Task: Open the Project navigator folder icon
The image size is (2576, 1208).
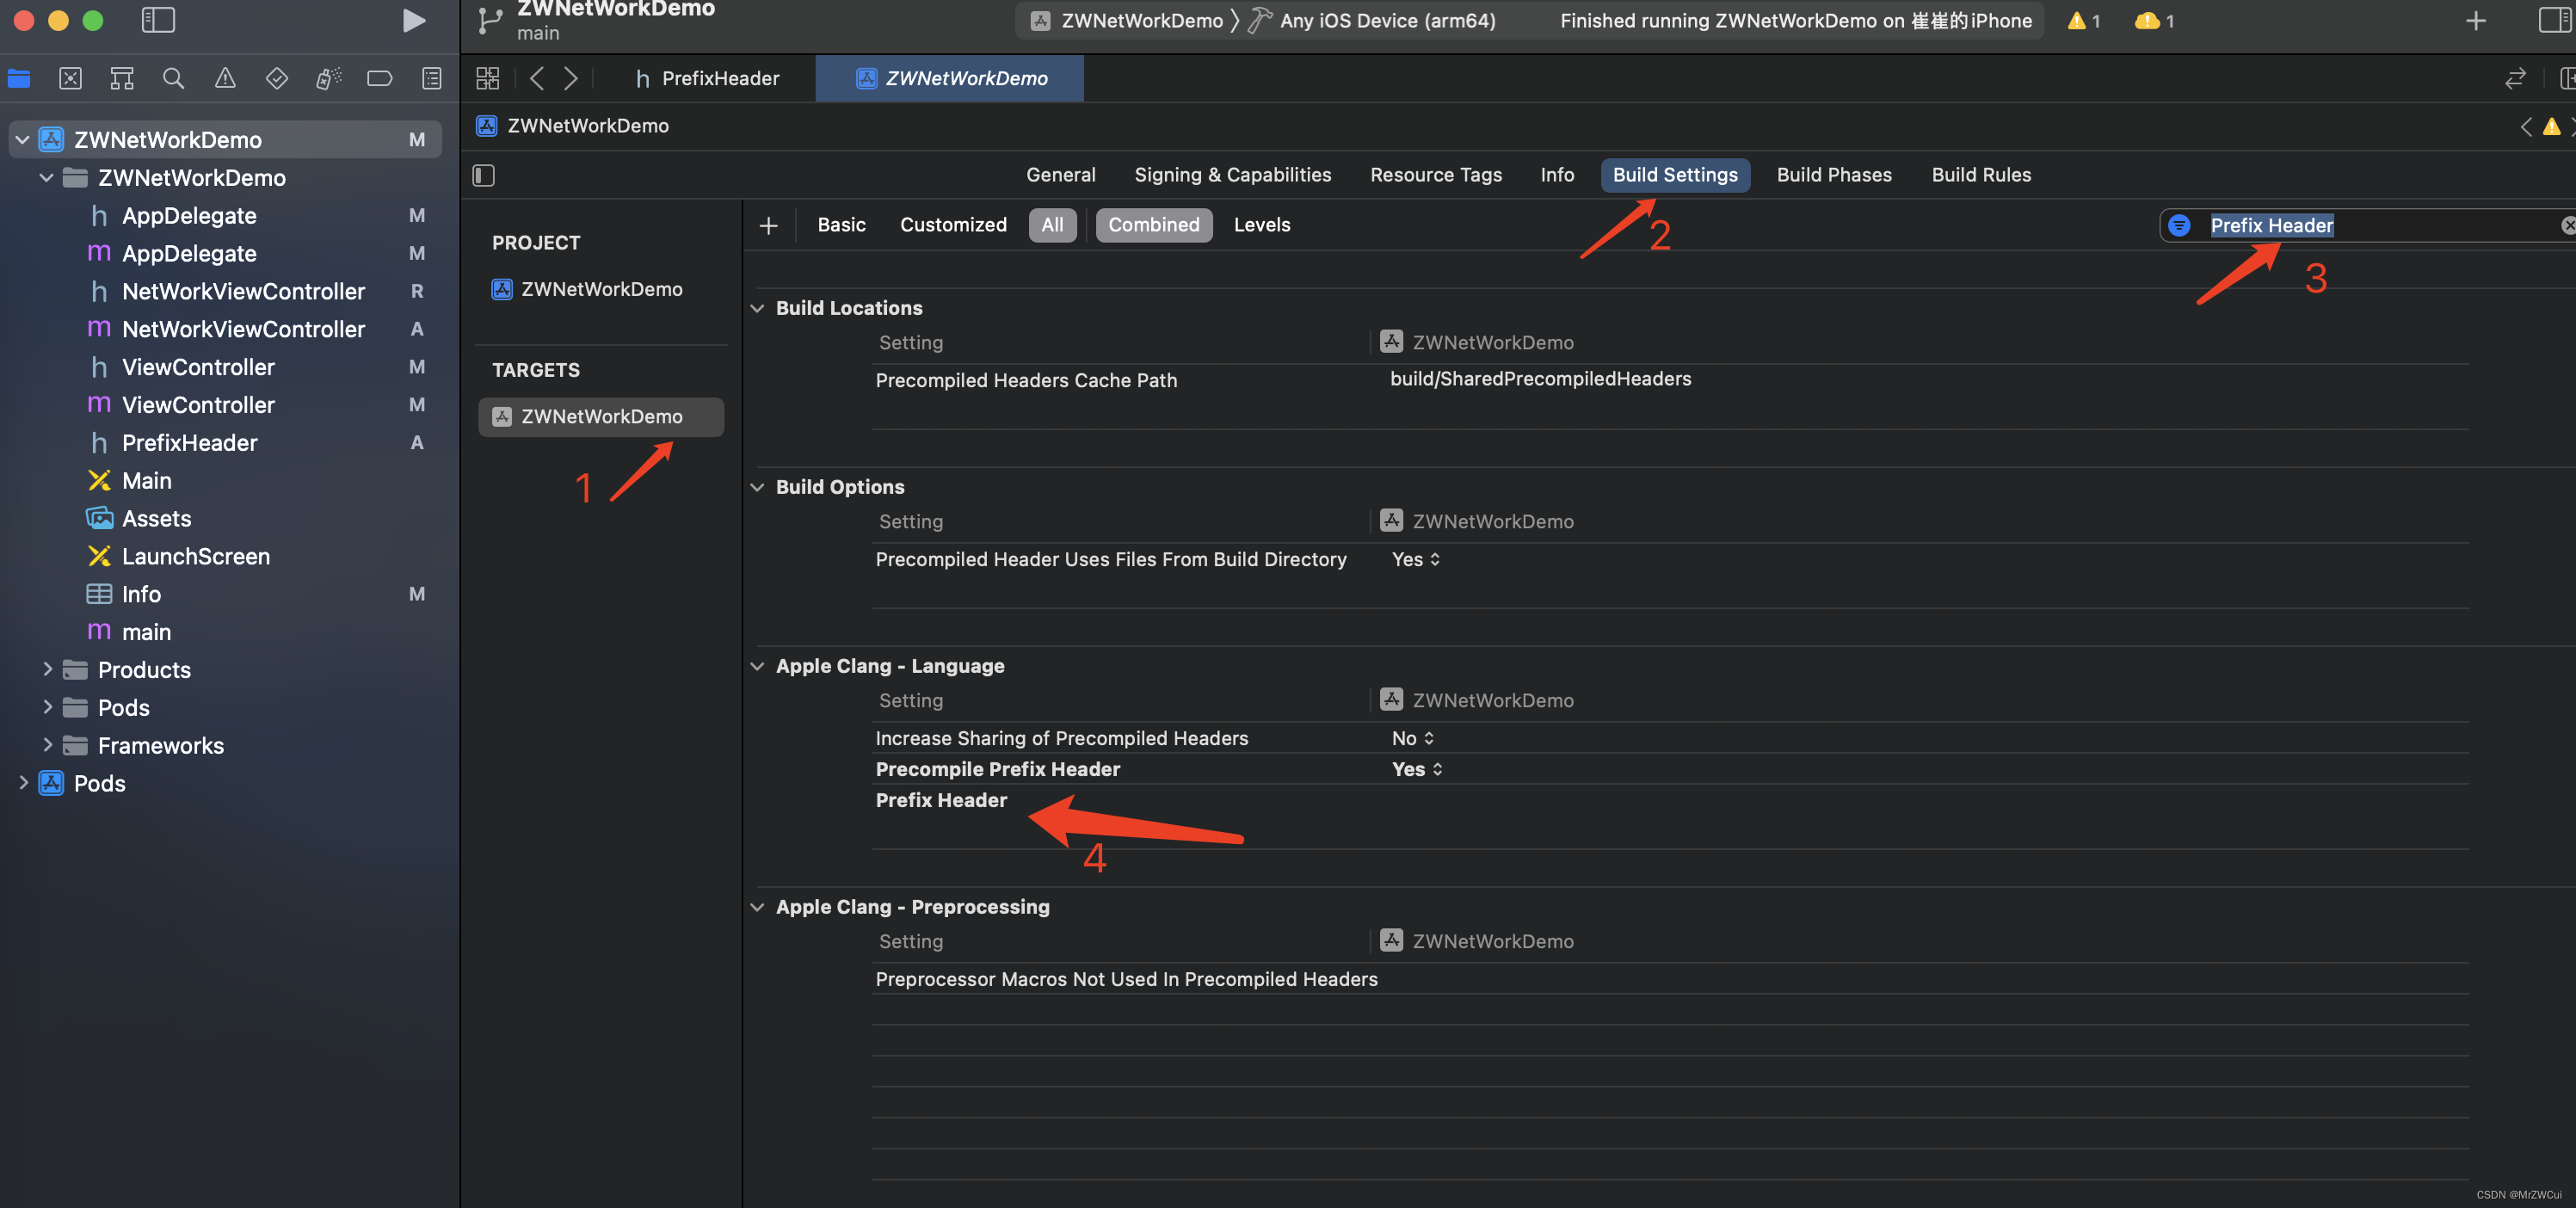Action: [18, 78]
